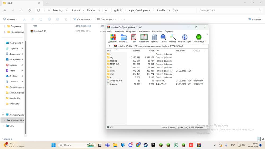Click the Explorer up-directory arrow
Image resolution: width=265 pixels, height=149 pixels.
[x=21, y=10]
